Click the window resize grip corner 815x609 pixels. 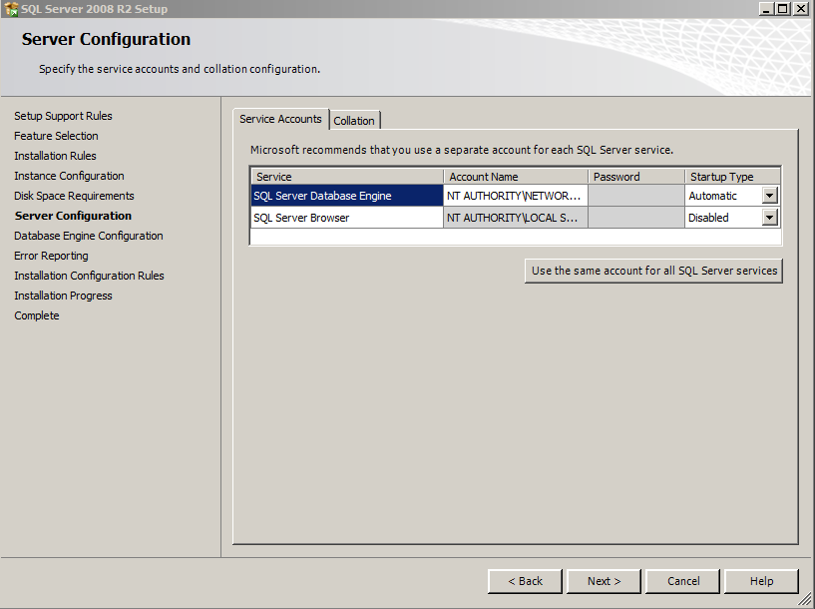805,600
